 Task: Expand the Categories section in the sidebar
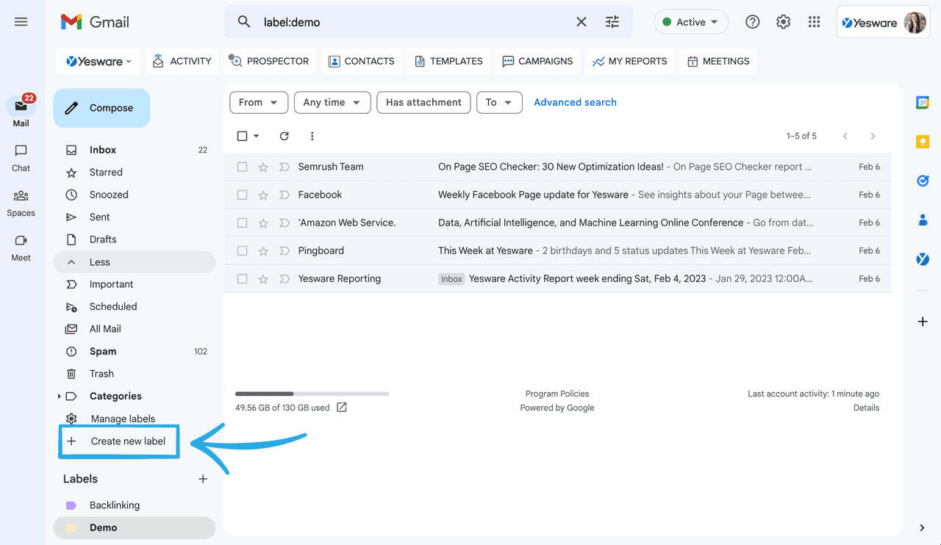[59, 396]
